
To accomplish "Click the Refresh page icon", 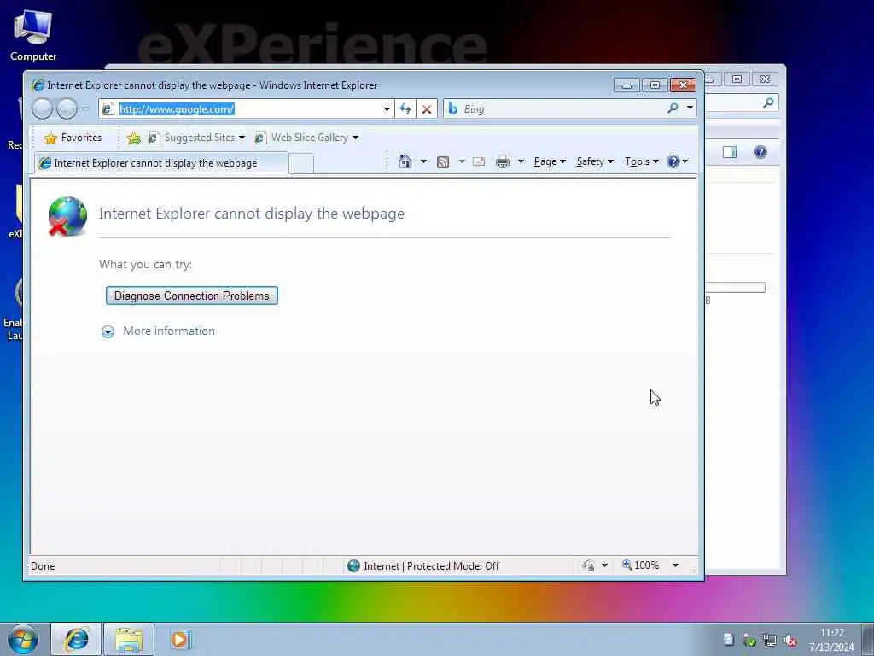I will pos(405,109).
